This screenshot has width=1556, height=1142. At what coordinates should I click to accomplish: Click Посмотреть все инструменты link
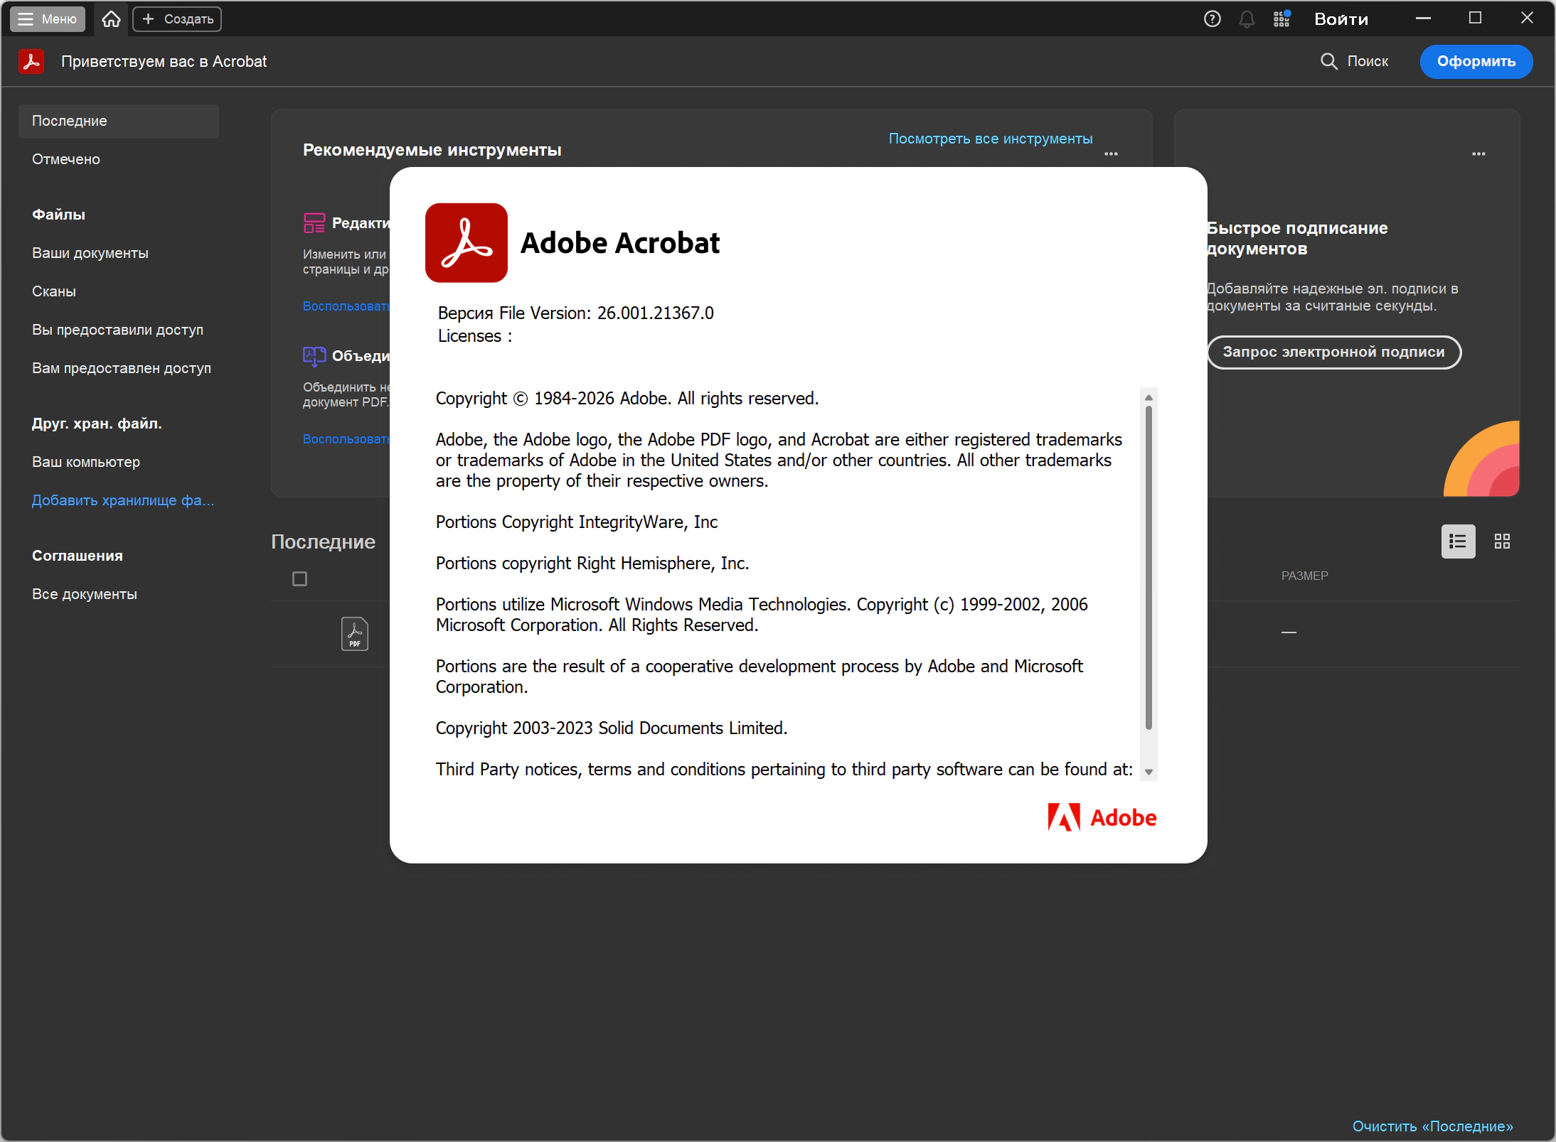[990, 139]
